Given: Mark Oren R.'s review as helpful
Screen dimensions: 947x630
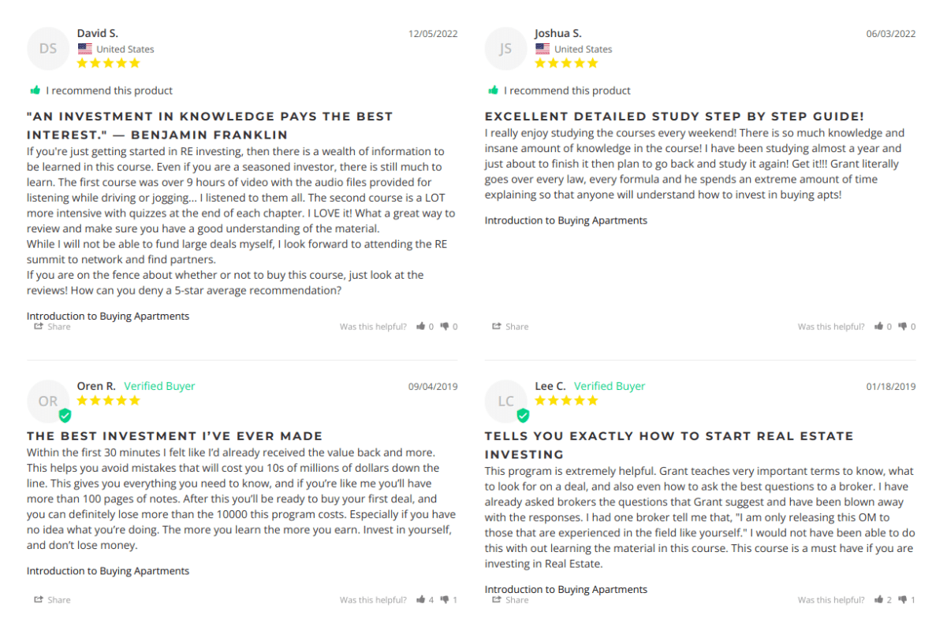Looking at the screenshot, I should tap(421, 600).
